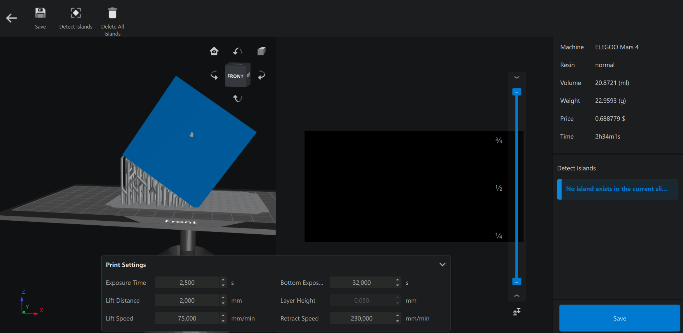The width and height of the screenshot is (683, 333).
Task: Rotate view left with curved arrow
Action: (214, 75)
